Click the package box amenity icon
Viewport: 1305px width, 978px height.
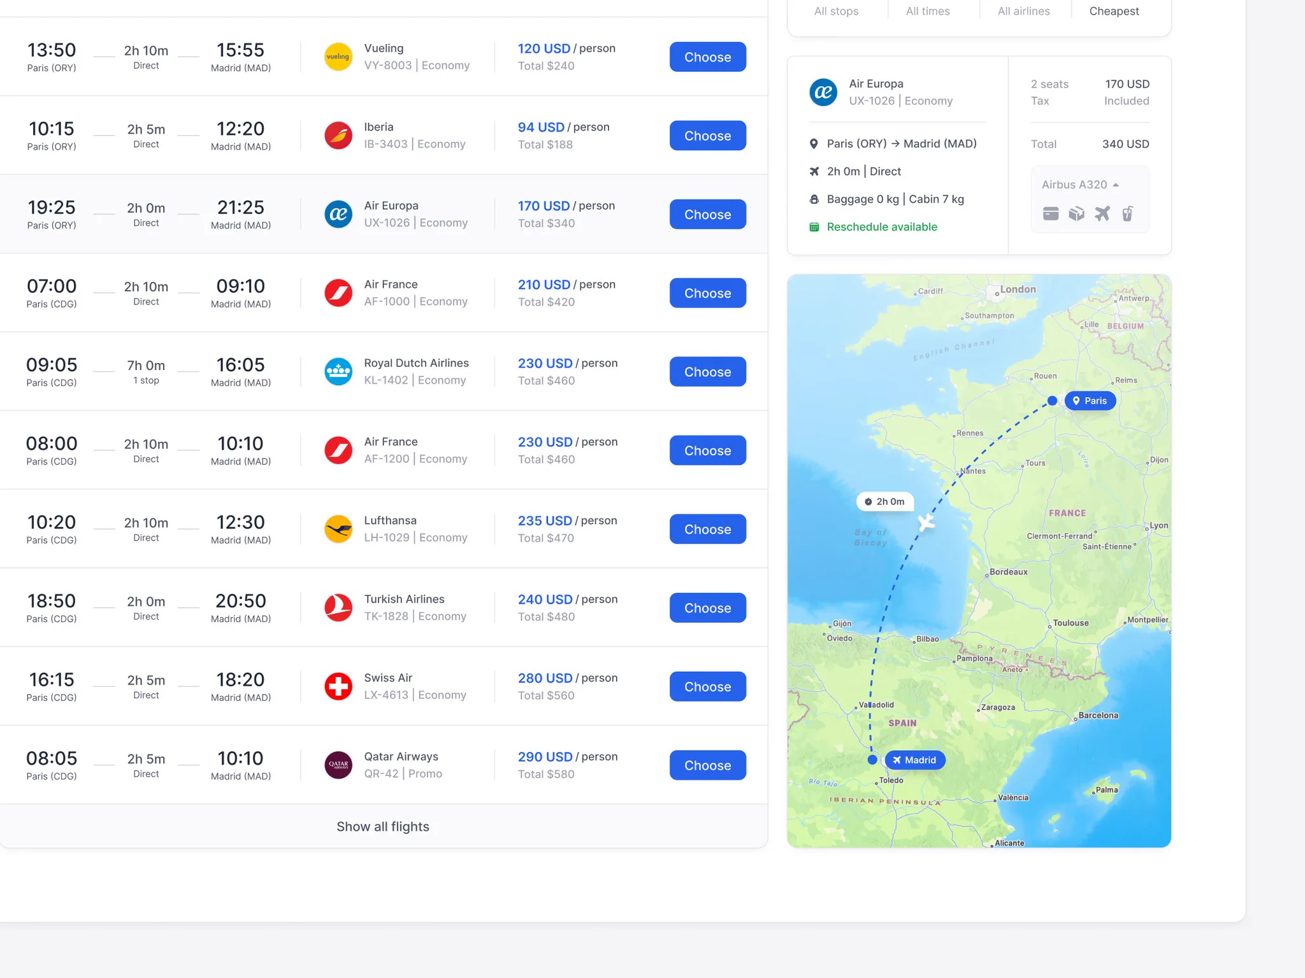(x=1076, y=213)
